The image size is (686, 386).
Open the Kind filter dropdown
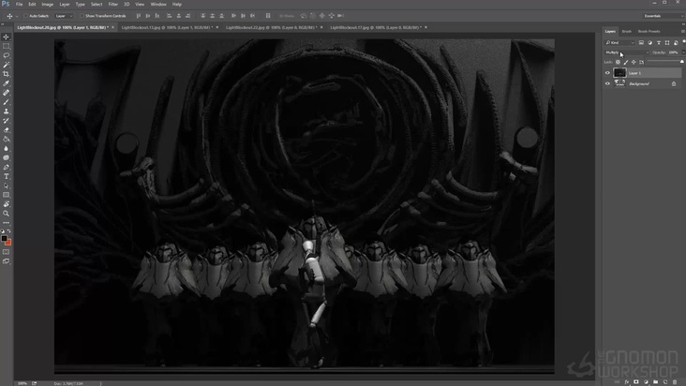click(619, 43)
